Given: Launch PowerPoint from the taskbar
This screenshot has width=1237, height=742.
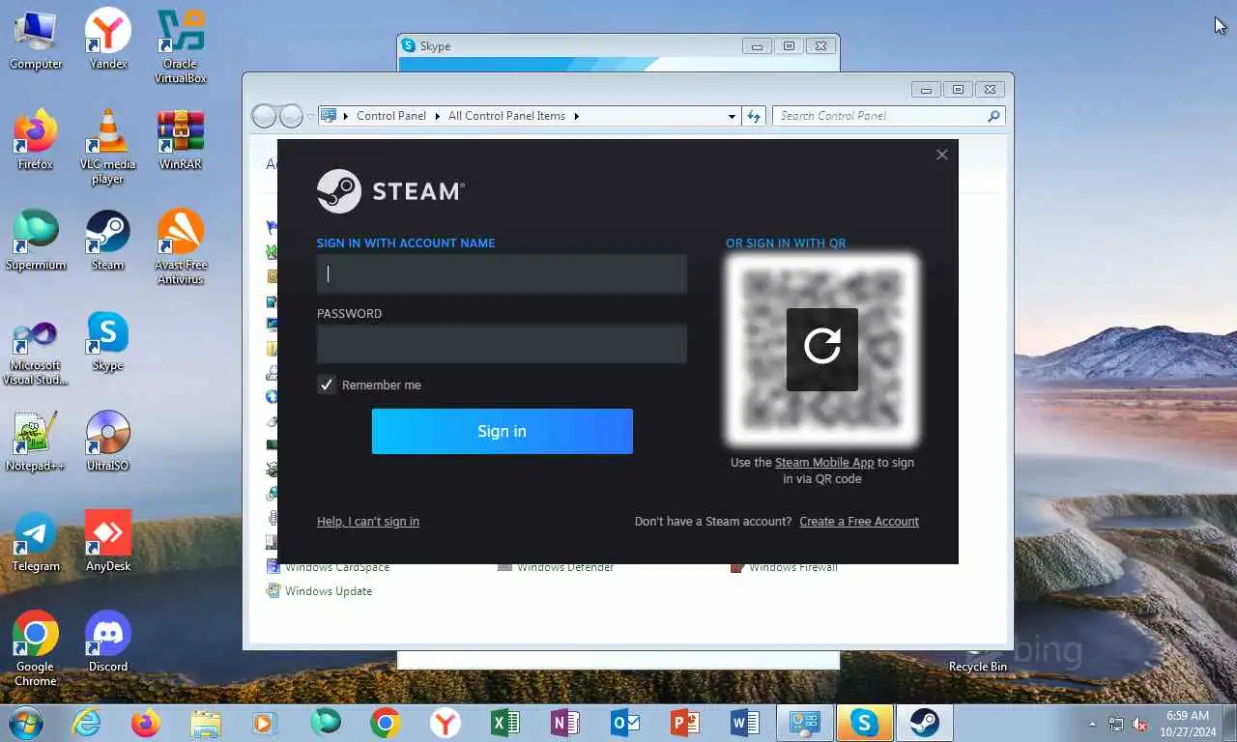Looking at the screenshot, I should (685, 723).
